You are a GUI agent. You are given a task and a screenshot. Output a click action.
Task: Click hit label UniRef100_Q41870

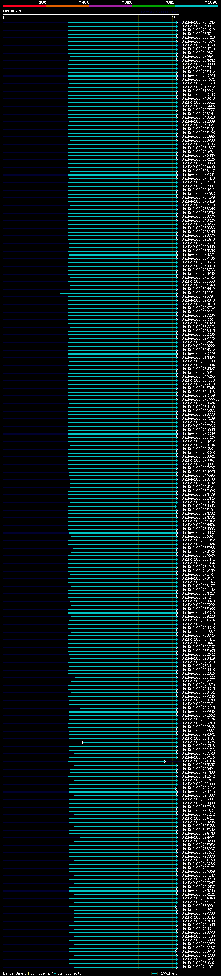click(198, 685)
